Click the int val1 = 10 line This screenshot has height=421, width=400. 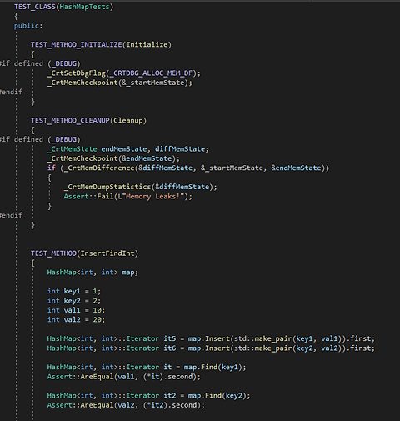click(77, 310)
